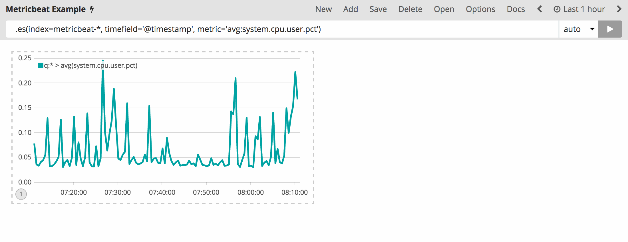Click the lightning bolt icon beside Metricbeat Example
The height and width of the screenshot is (242, 628).
point(92,9)
